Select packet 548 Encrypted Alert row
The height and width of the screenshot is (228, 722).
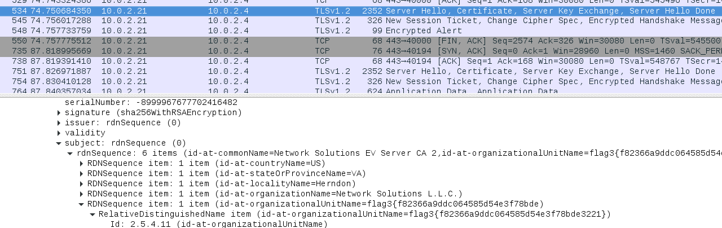(361, 31)
